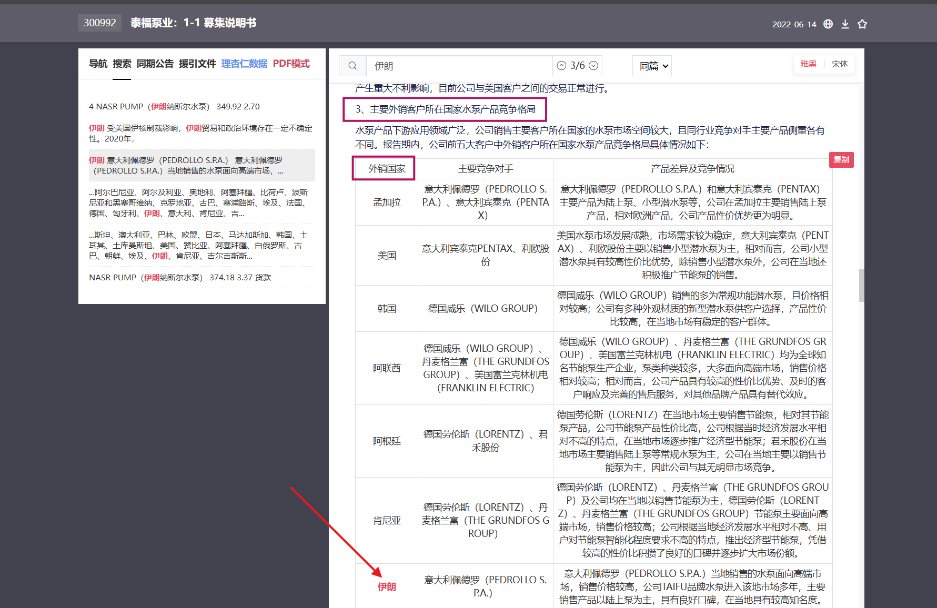Favorite the announcement with star icon

(x=862, y=24)
